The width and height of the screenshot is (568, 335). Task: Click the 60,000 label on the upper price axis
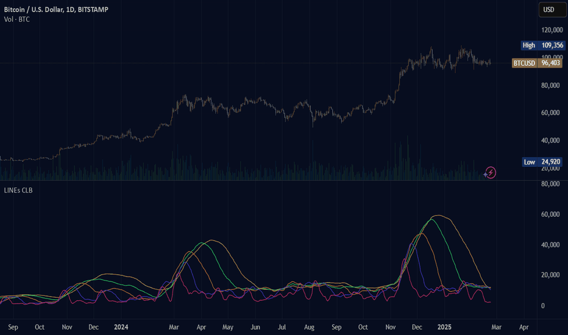tap(550, 113)
